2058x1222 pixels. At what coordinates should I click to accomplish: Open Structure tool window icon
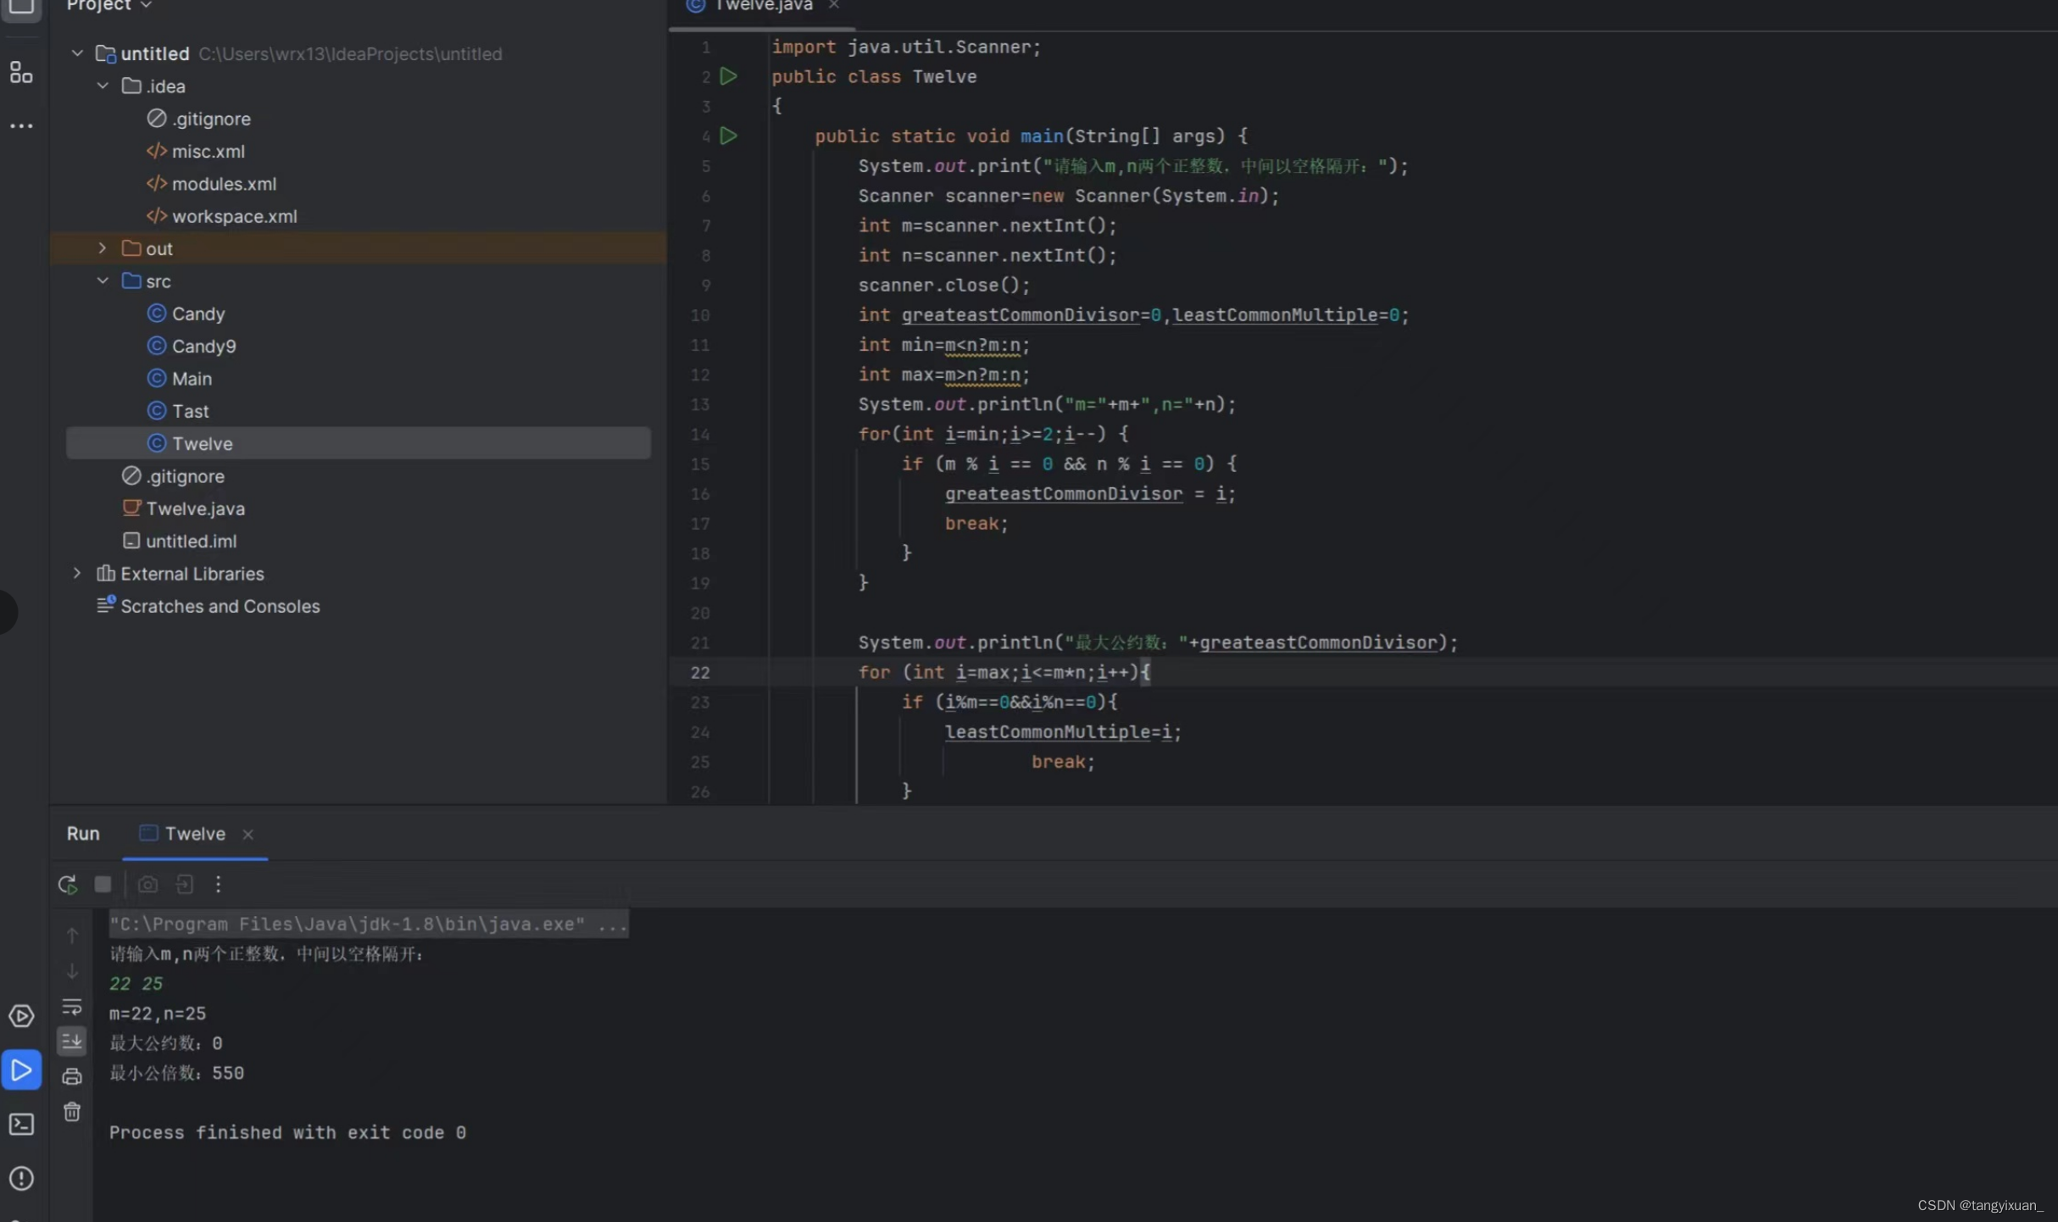tap(21, 73)
